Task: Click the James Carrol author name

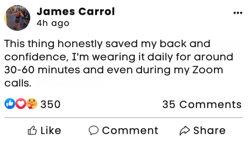Action: click(x=75, y=12)
